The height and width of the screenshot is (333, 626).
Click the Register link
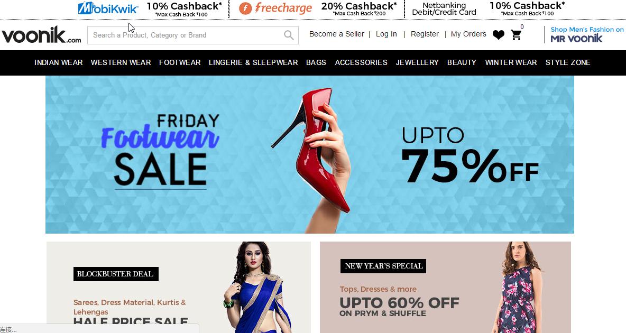425,34
